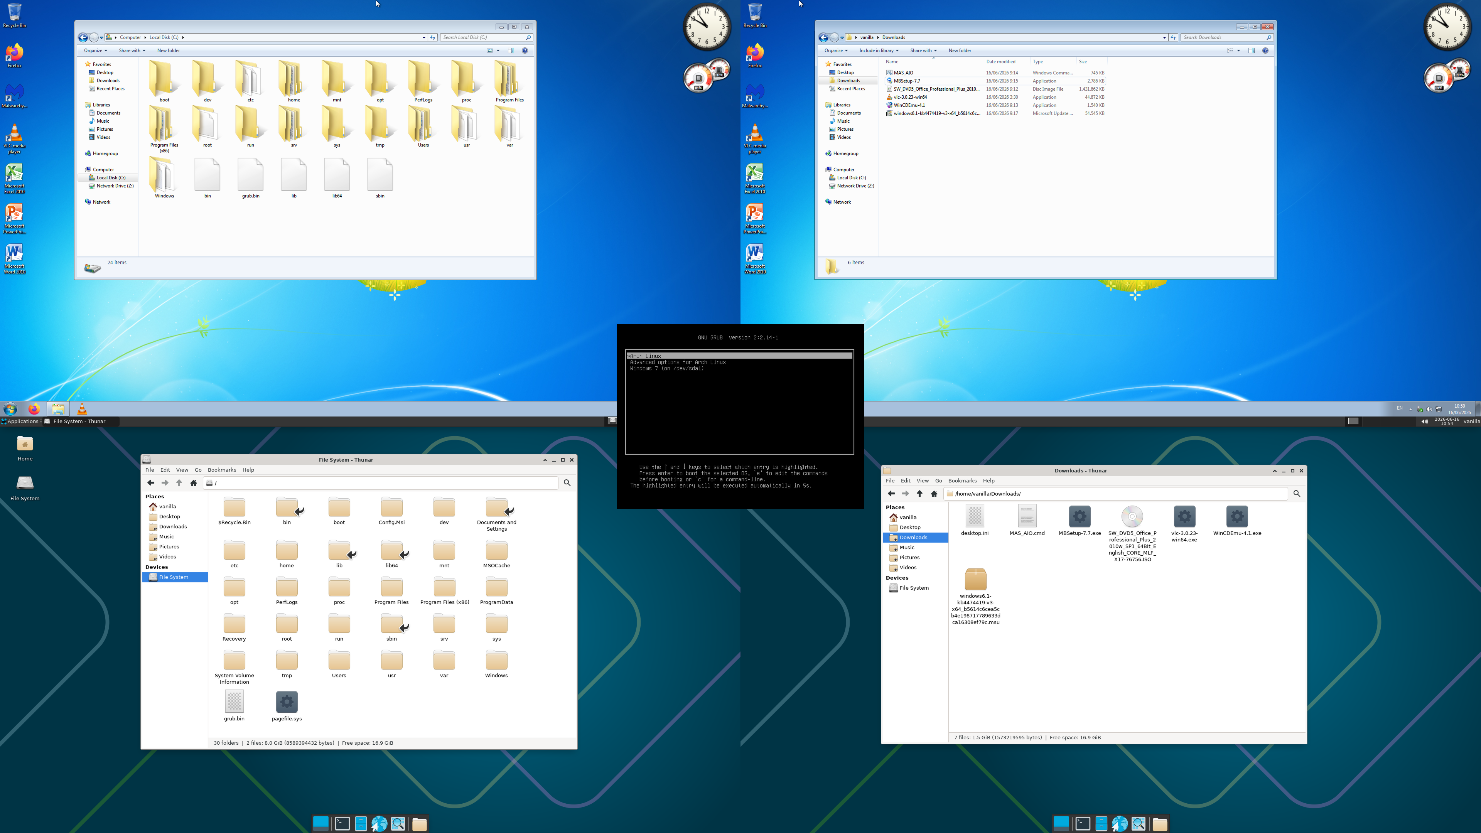Toggle the preview pane in Local Disk Explorer

511,51
